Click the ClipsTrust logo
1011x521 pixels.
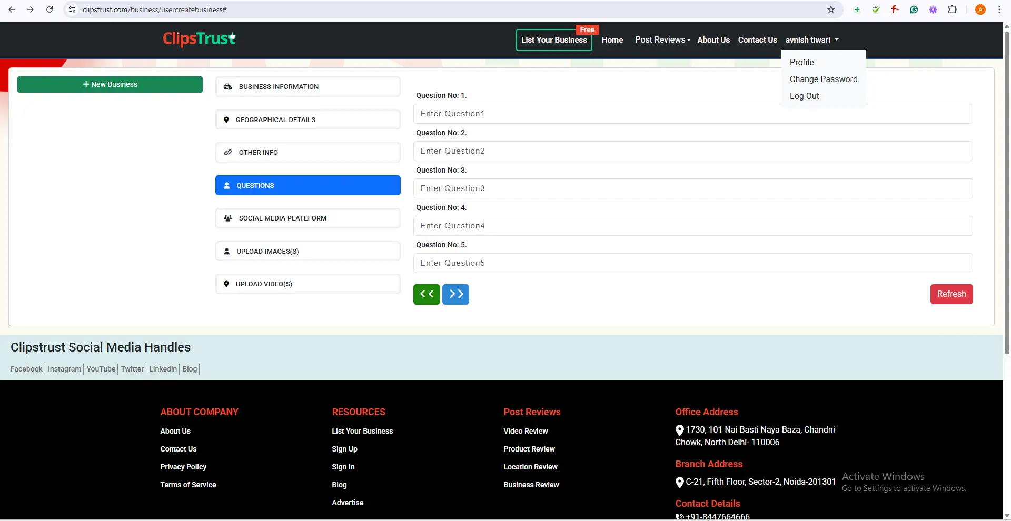(199, 38)
